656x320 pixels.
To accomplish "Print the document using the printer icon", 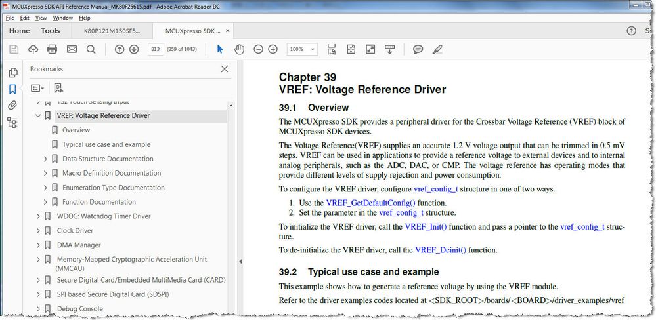I will 53,49.
